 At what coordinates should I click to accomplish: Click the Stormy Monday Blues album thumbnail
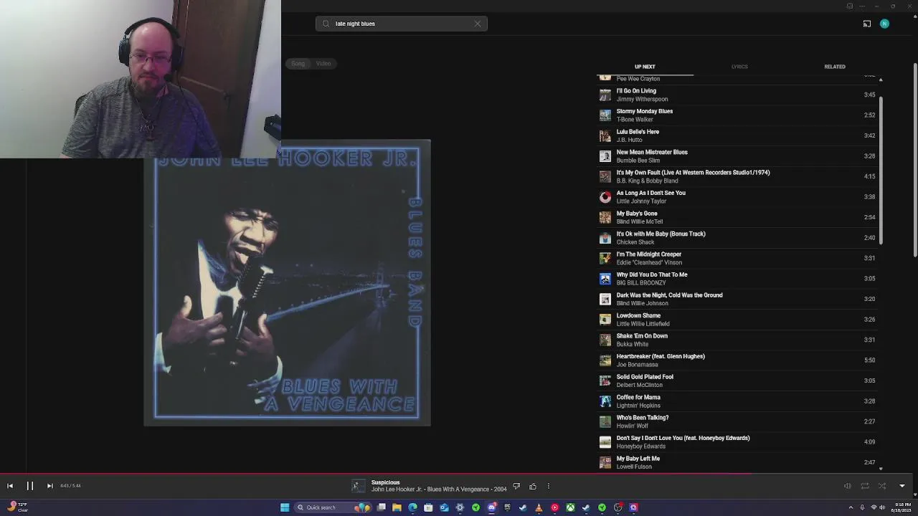tap(605, 115)
